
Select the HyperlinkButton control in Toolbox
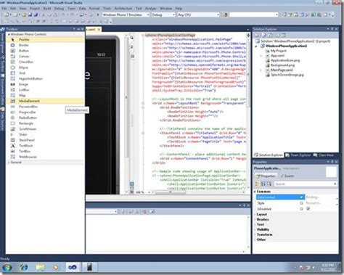point(45,78)
